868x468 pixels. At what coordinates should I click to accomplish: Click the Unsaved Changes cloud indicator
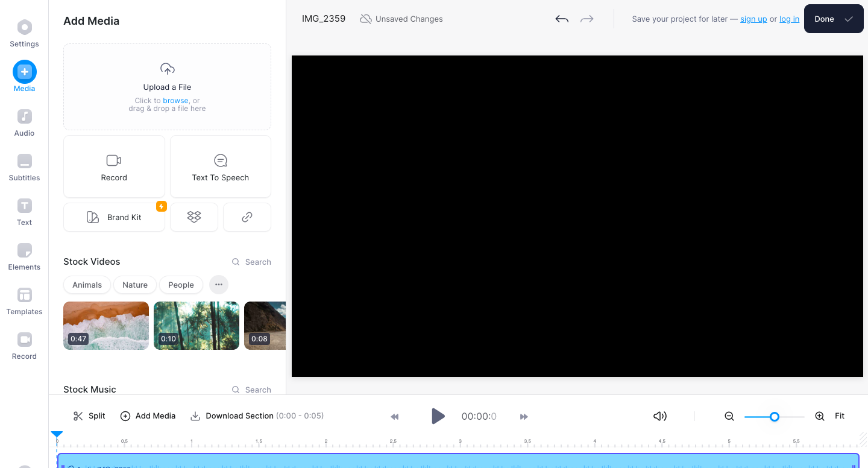pos(401,19)
